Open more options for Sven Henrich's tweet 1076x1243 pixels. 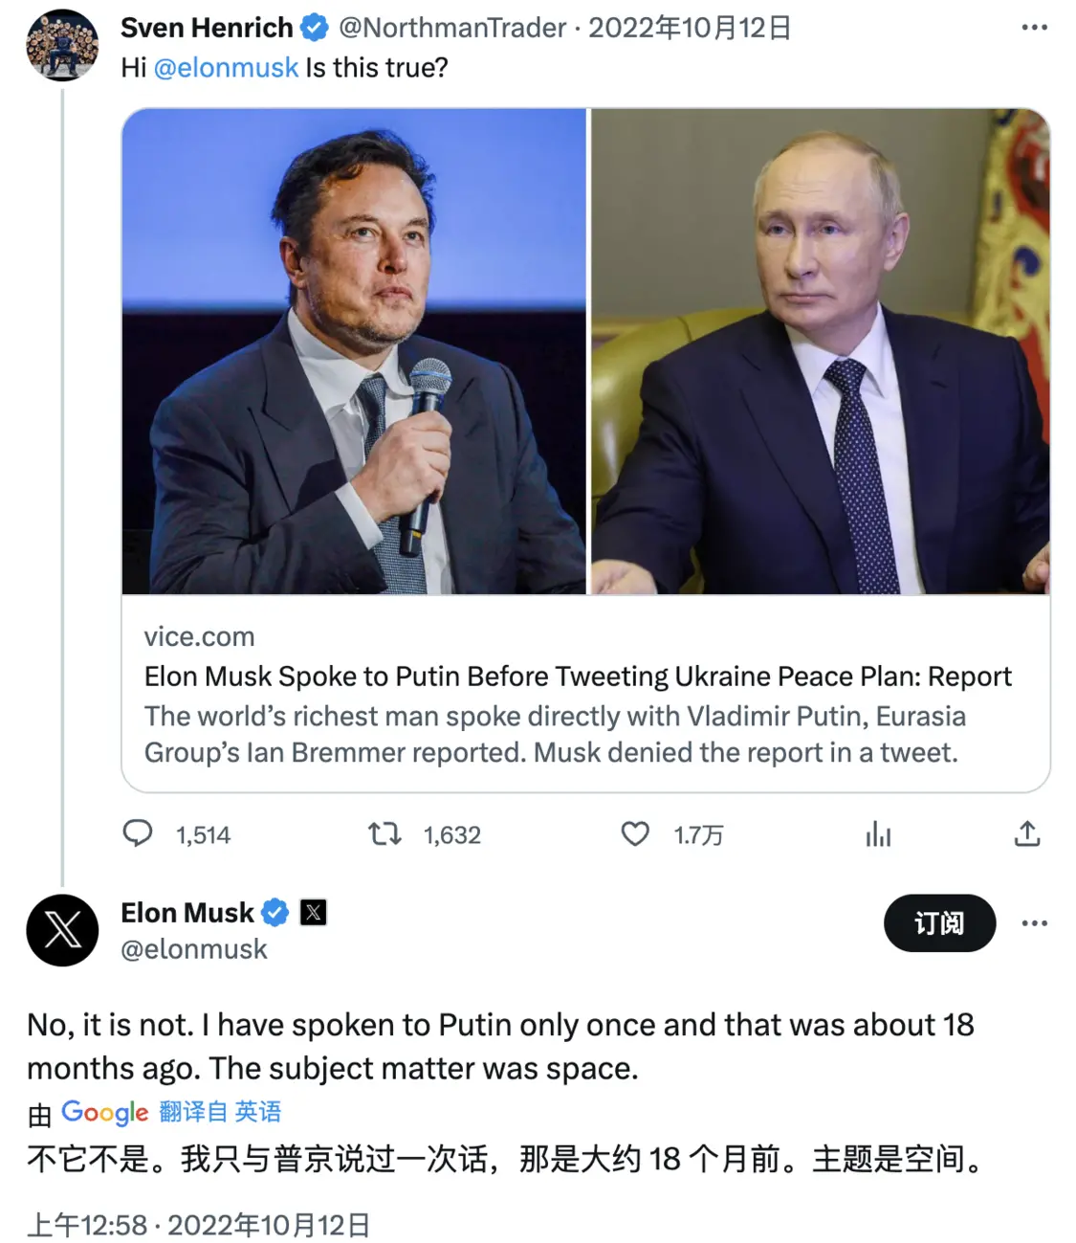tap(1034, 28)
